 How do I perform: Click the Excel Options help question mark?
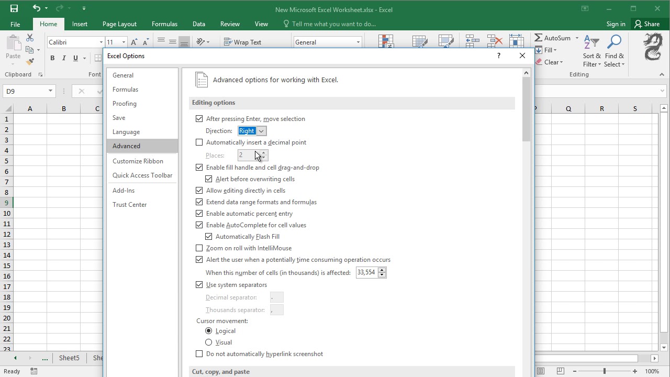(498, 56)
